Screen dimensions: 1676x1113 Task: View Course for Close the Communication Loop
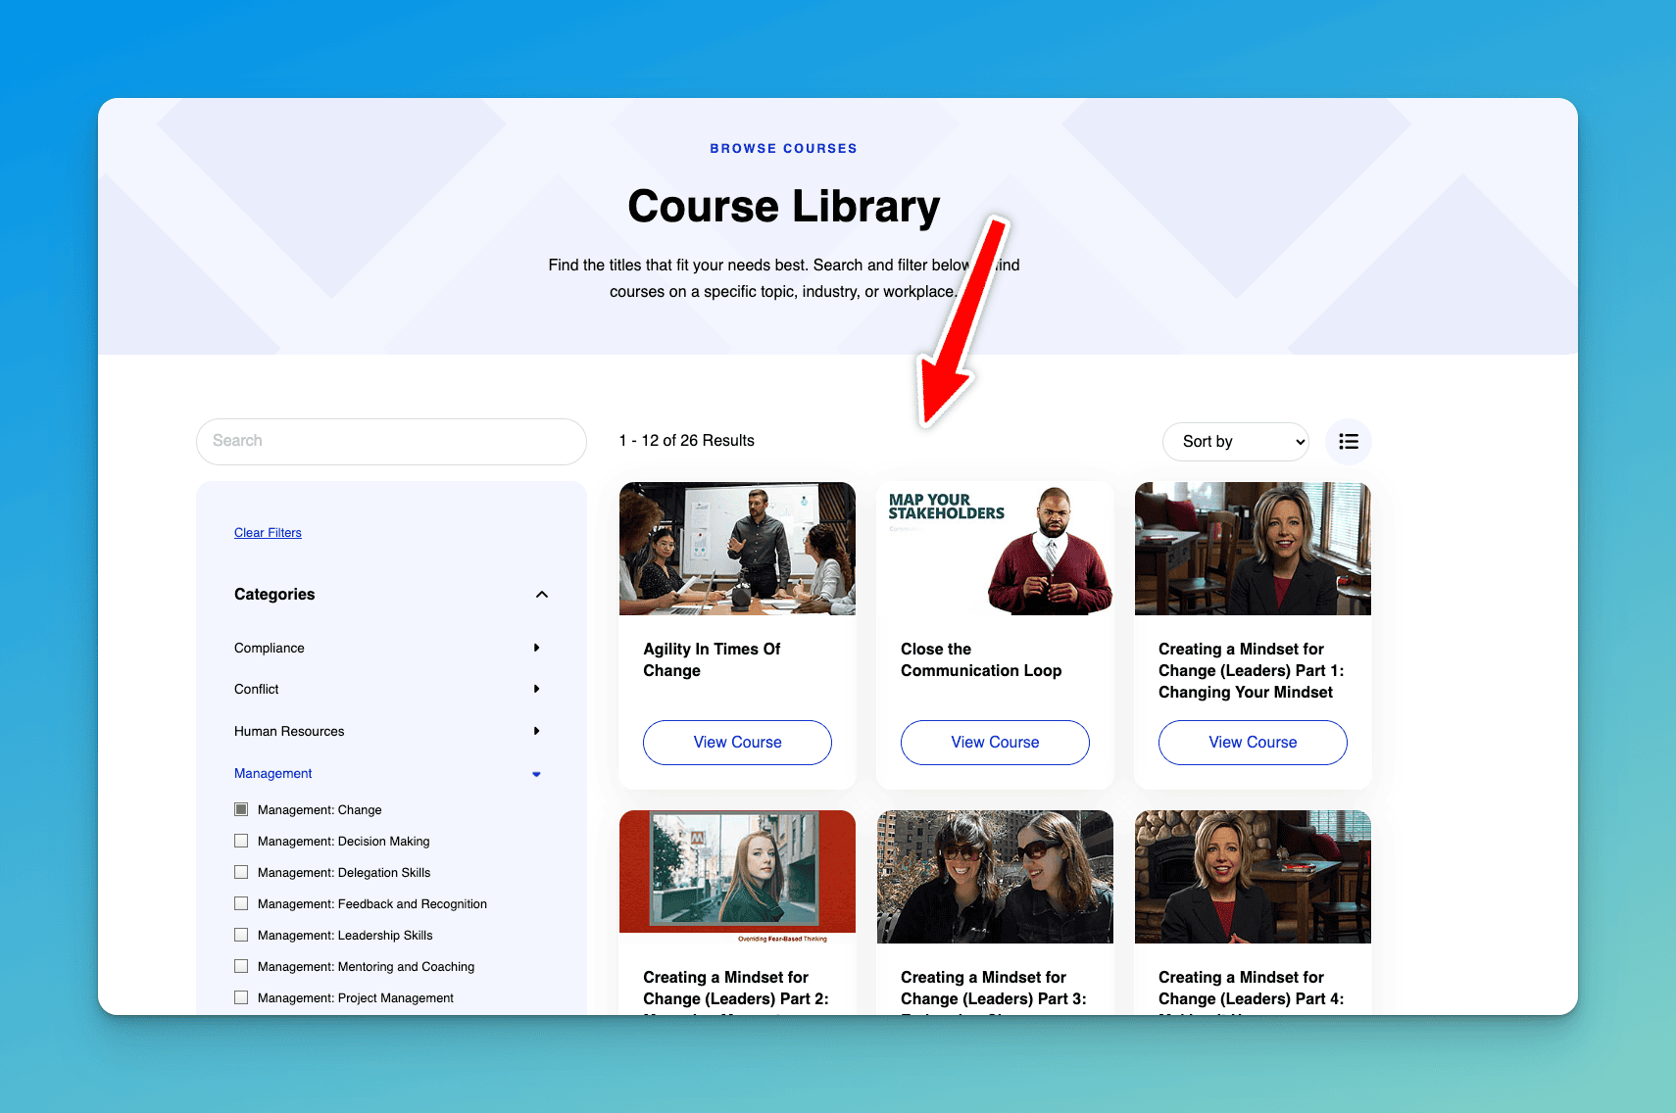click(x=995, y=743)
